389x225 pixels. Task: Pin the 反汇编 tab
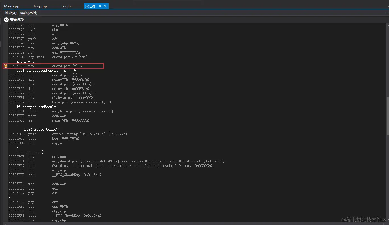tap(100, 6)
